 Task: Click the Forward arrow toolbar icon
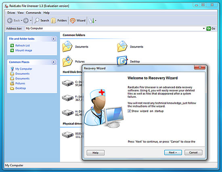[x=26, y=21]
